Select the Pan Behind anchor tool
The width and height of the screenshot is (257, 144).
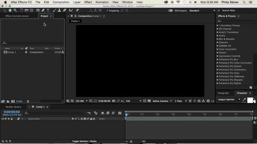(x=31, y=10)
